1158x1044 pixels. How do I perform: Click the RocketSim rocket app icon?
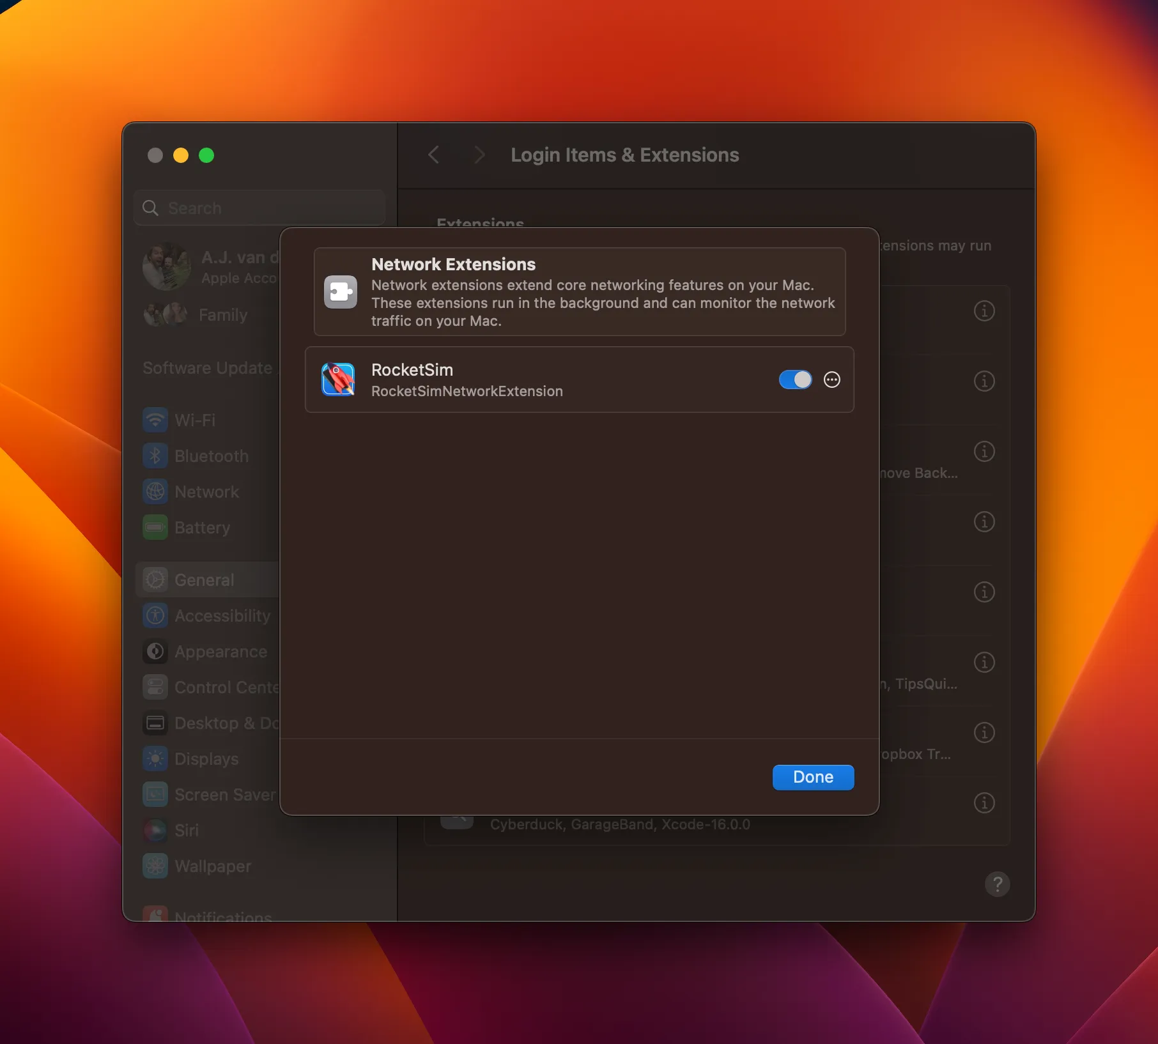tap(338, 380)
